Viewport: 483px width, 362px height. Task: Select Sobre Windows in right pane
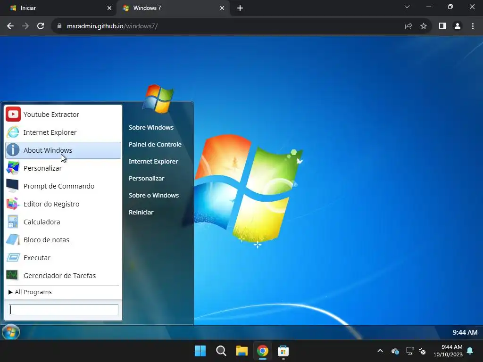click(x=151, y=127)
